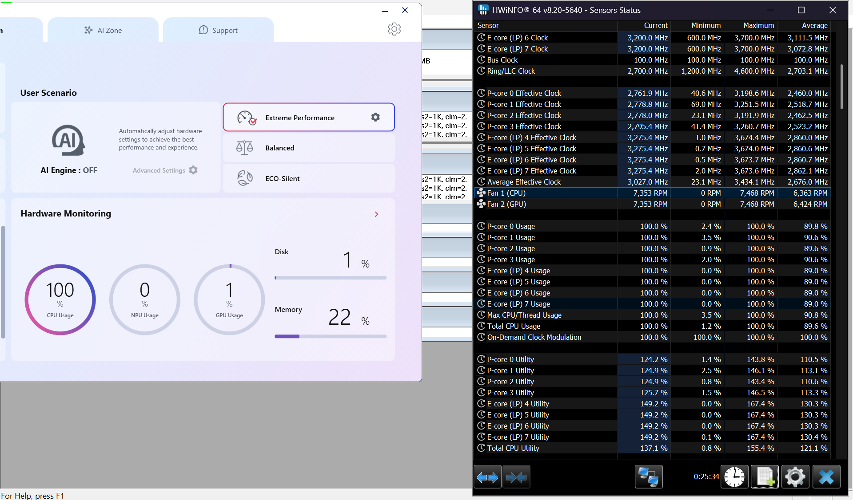Screen dimensions: 853x500
Task: Open Extreme Performance settings gear
Action: pos(375,117)
